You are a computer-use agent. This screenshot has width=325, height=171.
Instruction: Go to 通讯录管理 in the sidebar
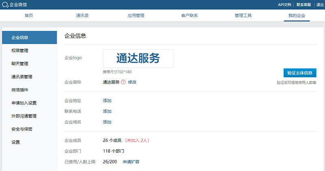[22, 77]
